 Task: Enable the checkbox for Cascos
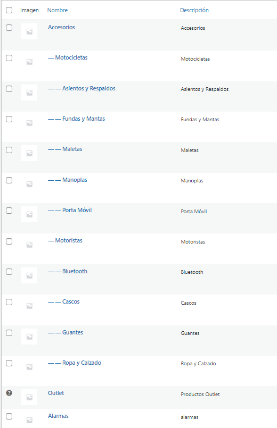tap(9, 302)
